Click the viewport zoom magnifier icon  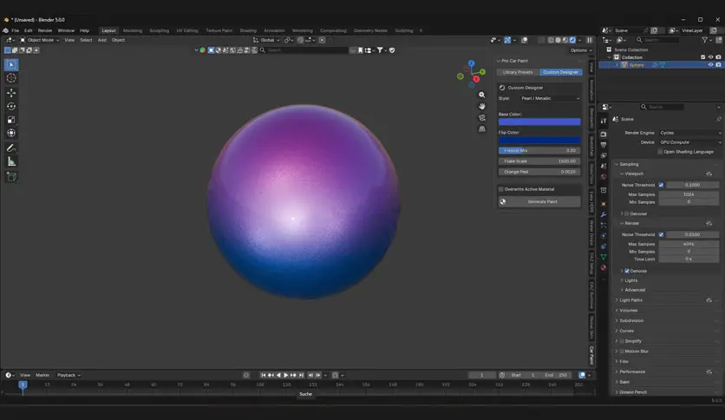click(482, 95)
